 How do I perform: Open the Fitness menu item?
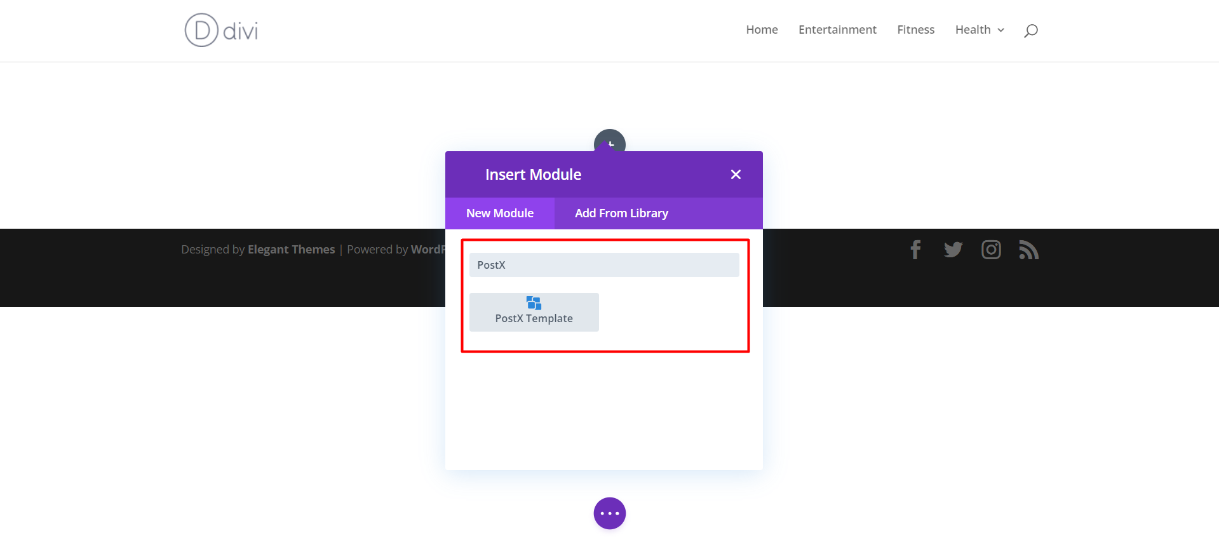[915, 30]
